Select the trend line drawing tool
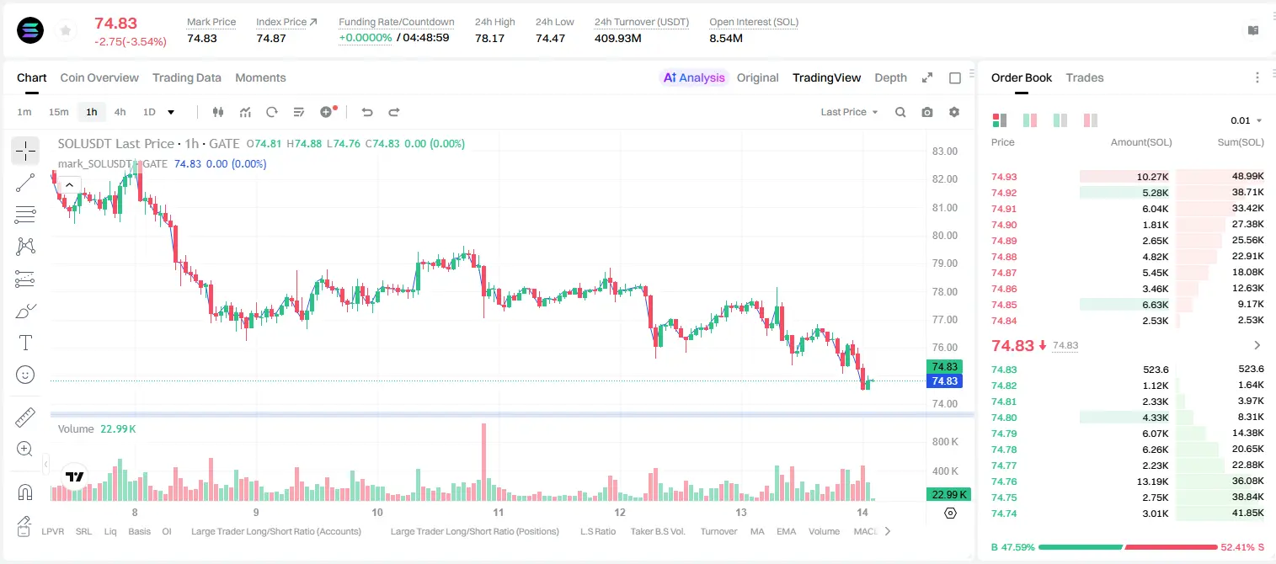 tap(25, 183)
